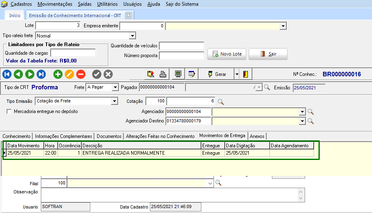Click Gerar button

point(216,74)
